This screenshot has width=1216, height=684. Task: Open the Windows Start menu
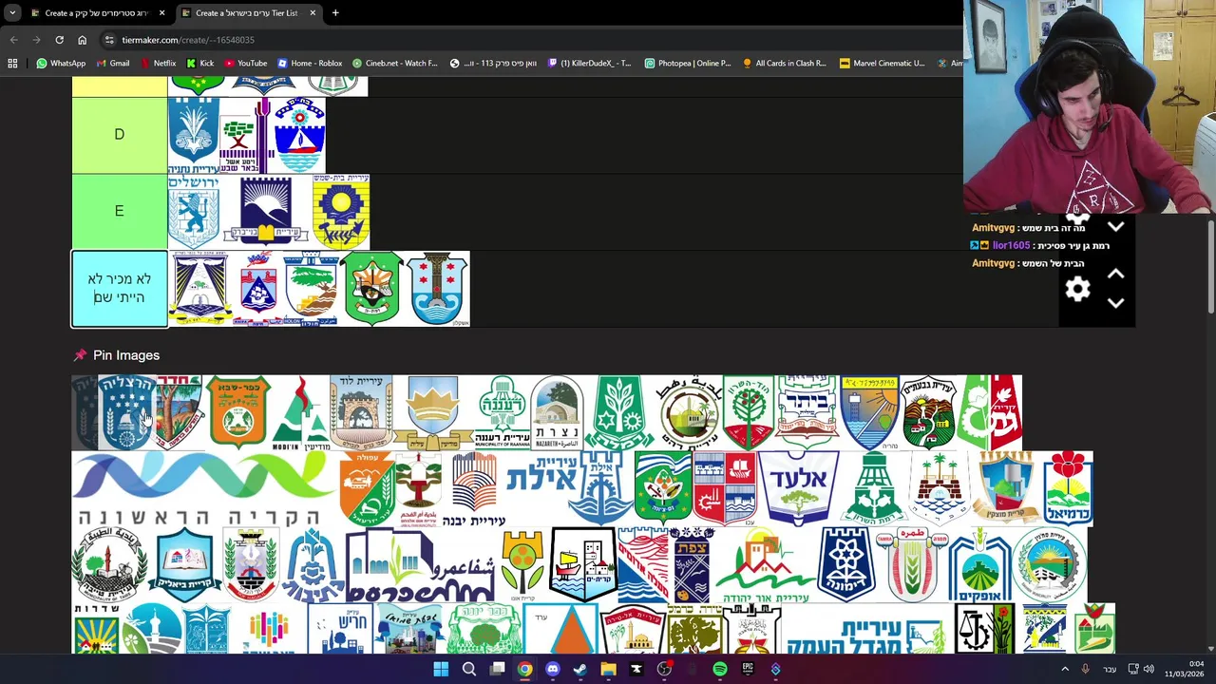(x=441, y=670)
